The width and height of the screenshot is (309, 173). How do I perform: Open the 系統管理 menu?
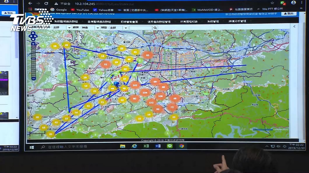pos(213,21)
